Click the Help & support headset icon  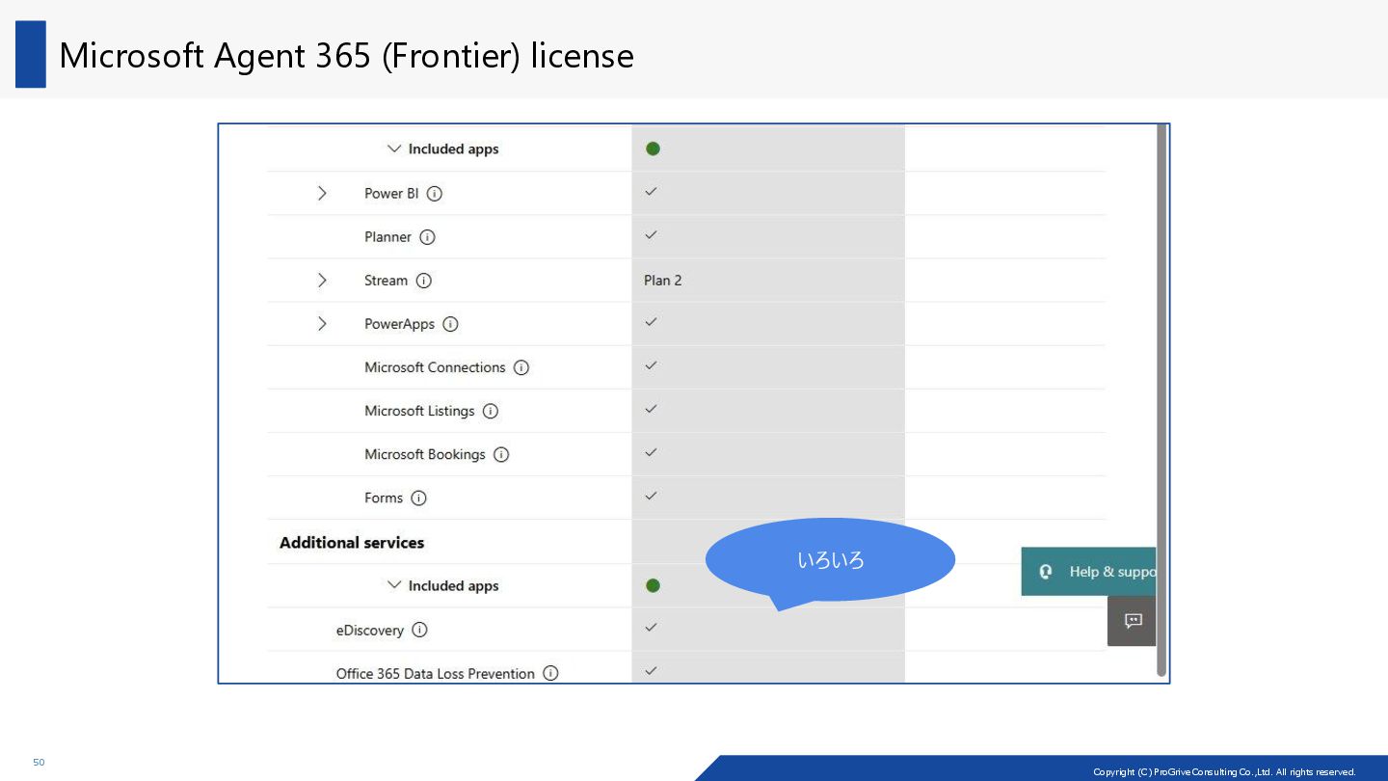pyautogui.click(x=1046, y=572)
